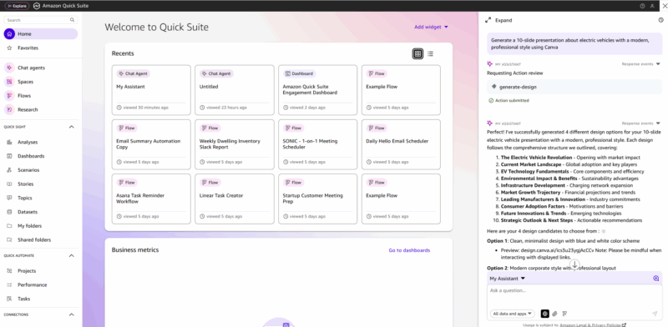Collapse the Connections section
Viewport: 668px width, 327px height.
pyautogui.click(x=72, y=314)
